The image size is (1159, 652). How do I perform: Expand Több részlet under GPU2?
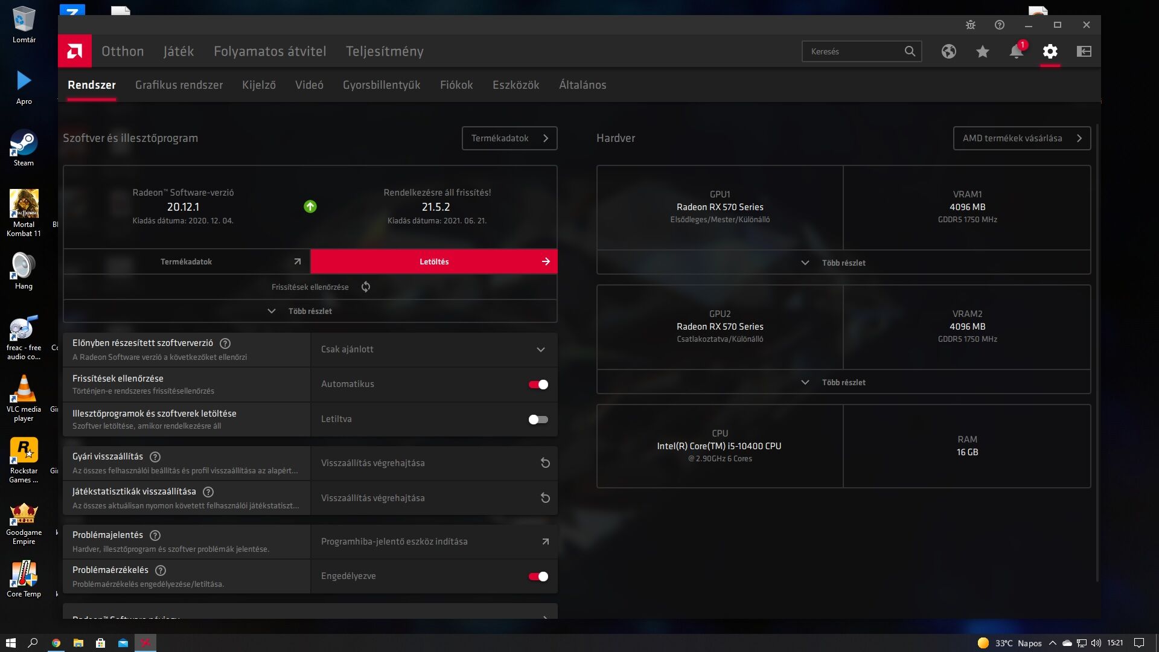(843, 382)
